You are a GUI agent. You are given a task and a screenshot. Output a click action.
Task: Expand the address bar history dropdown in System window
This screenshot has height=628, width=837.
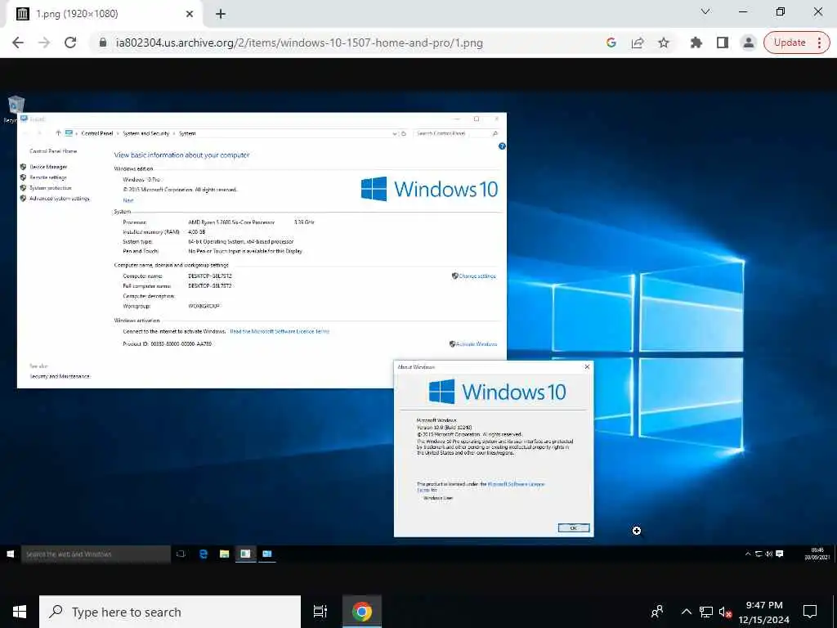[395, 133]
